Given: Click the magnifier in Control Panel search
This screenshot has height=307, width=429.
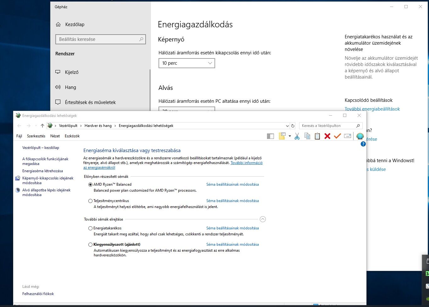Looking at the screenshot, I should (x=358, y=126).
